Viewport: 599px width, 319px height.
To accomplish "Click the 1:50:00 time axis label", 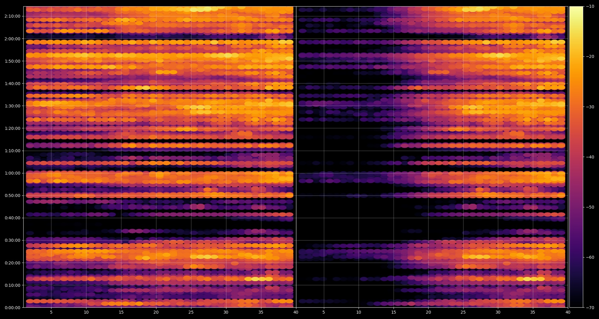I will point(12,61).
